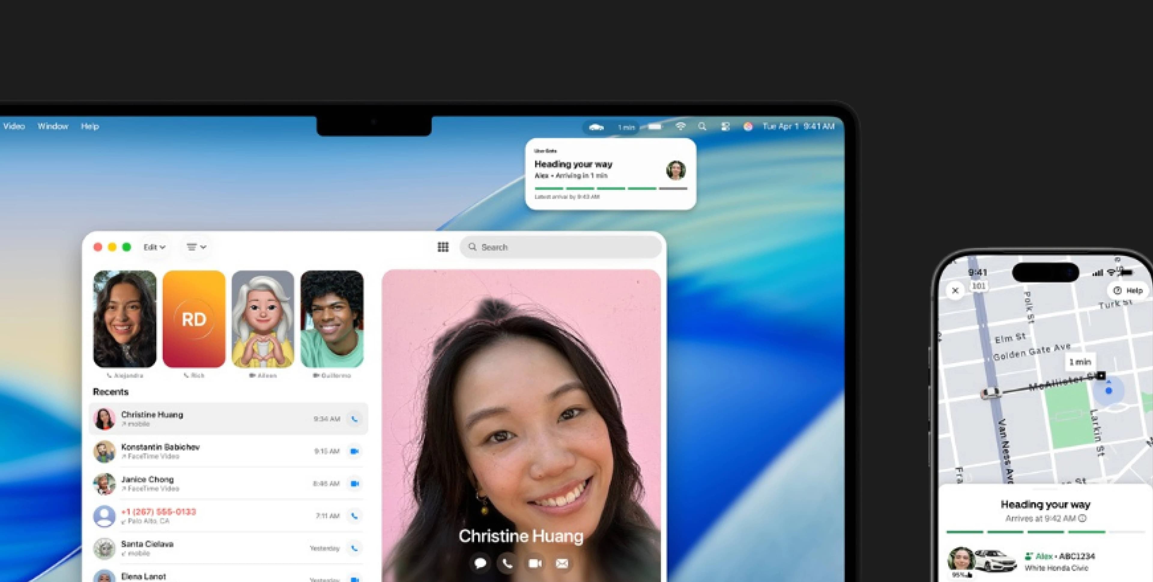Image resolution: width=1153 pixels, height=582 pixels.
Task: Select Aileen's Memoji favorite tile
Action: (263, 319)
